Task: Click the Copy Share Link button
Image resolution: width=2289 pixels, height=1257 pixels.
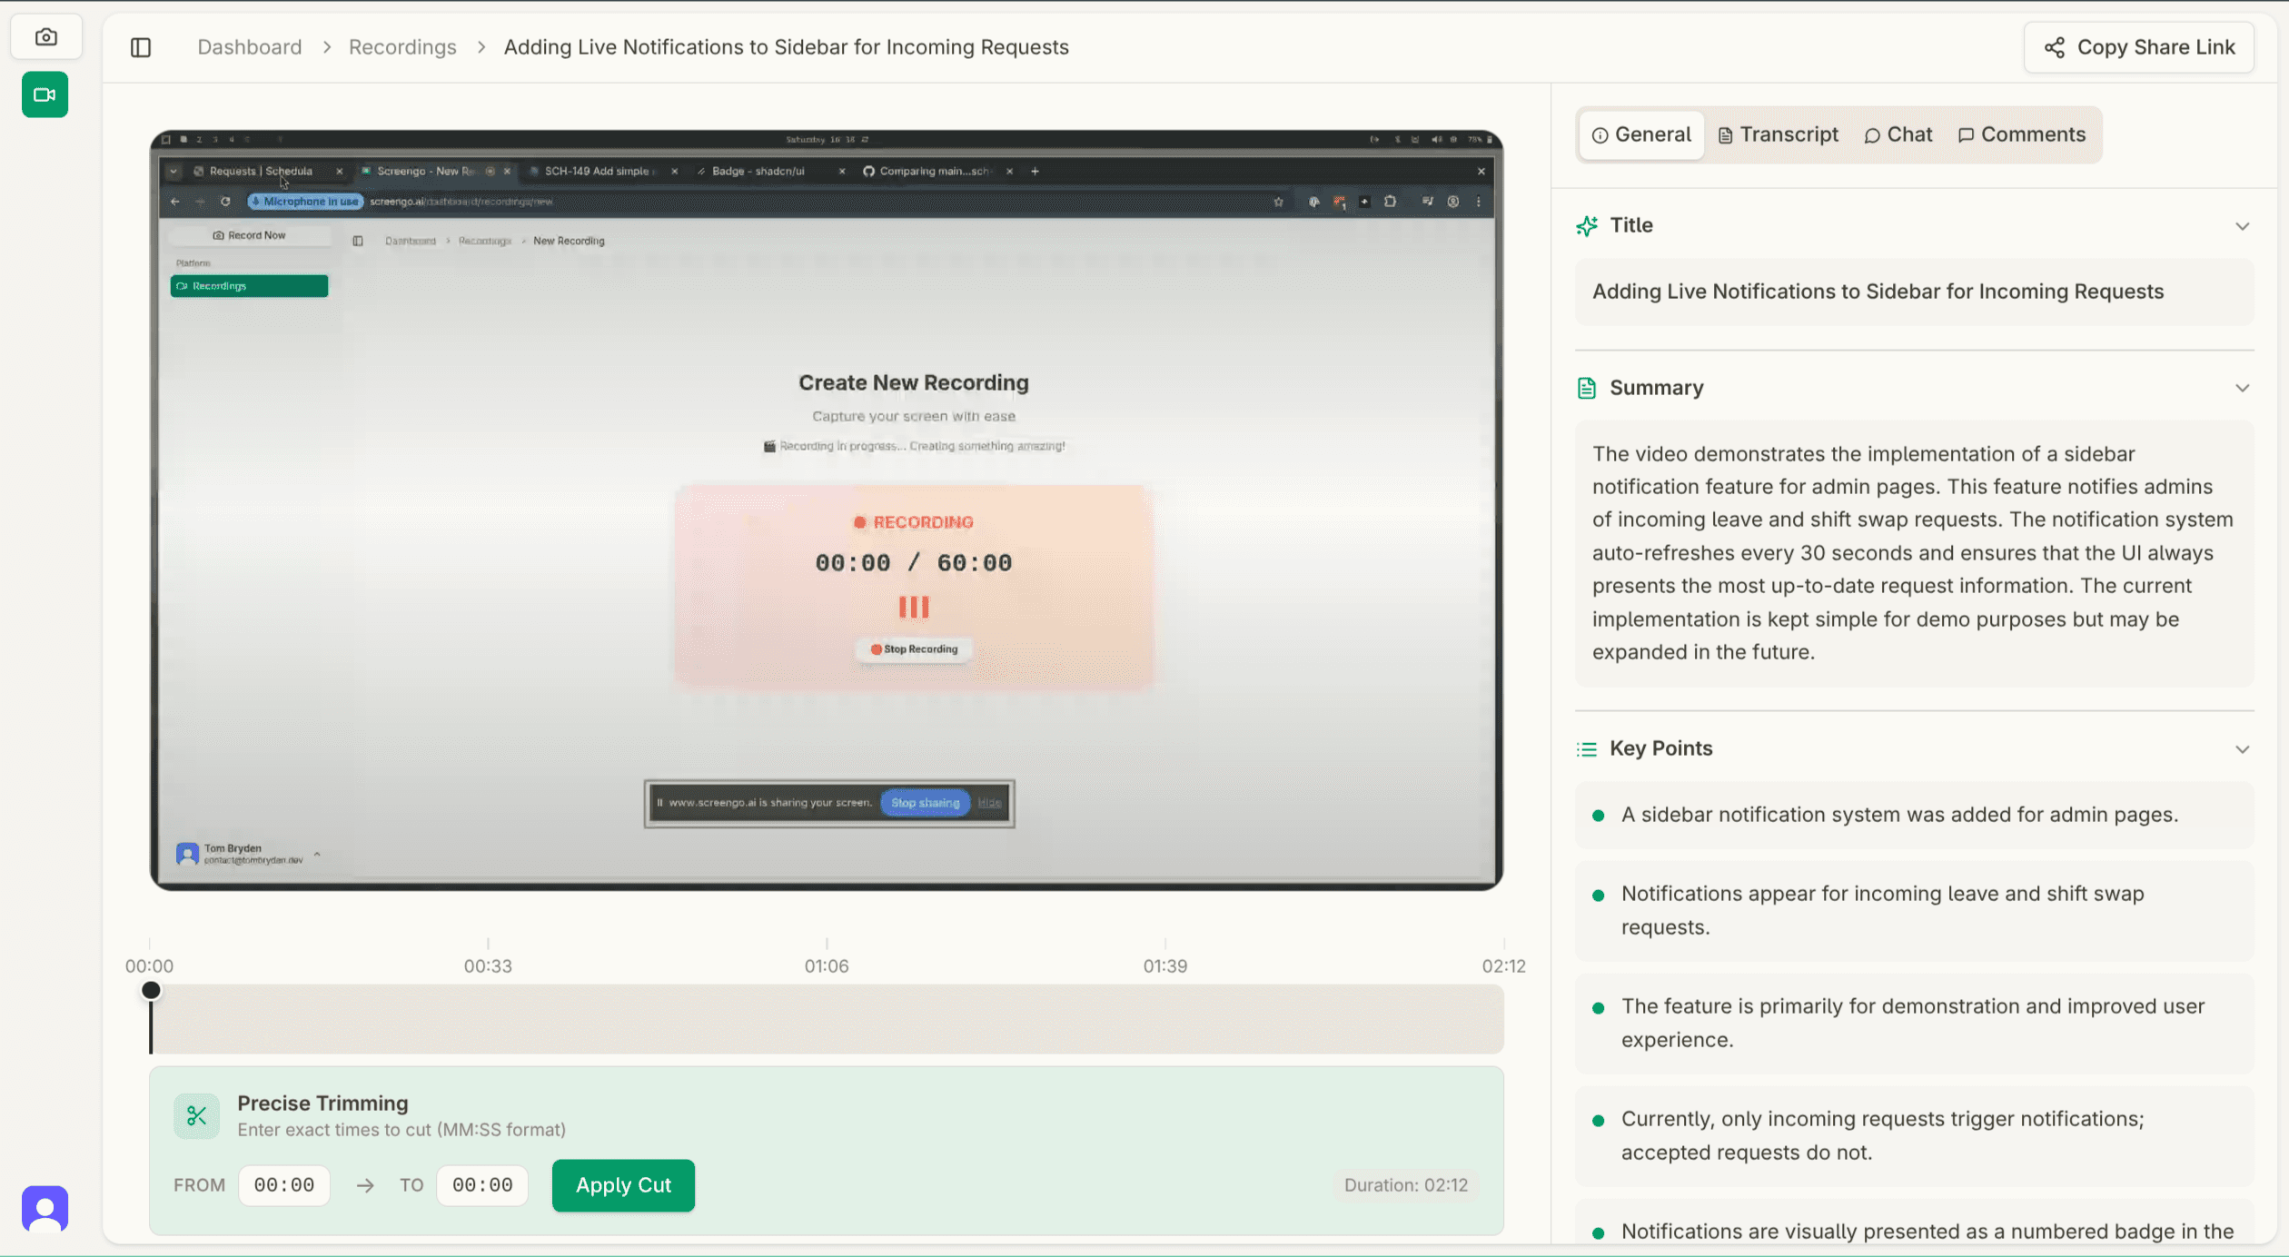Action: click(x=2138, y=47)
